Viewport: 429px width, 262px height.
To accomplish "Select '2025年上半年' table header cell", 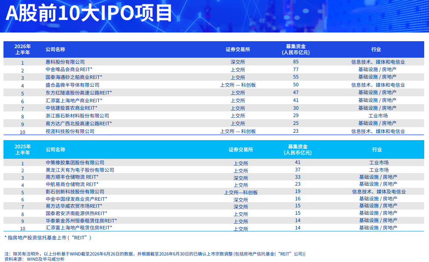I will (23, 150).
